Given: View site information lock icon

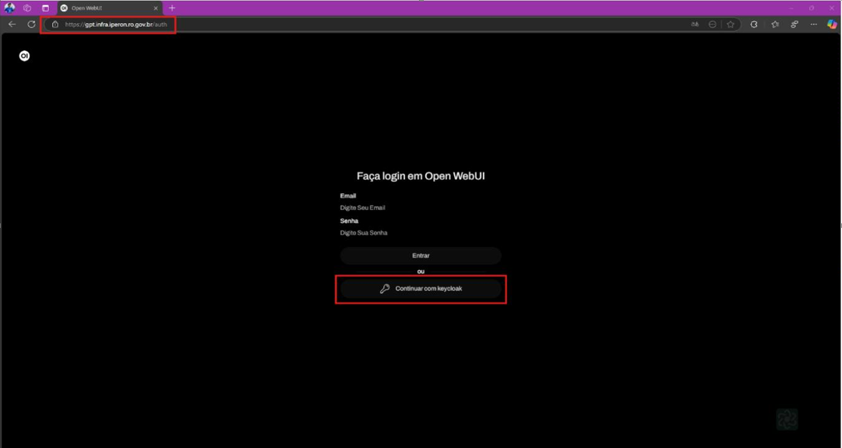Looking at the screenshot, I should pos(55,24).
